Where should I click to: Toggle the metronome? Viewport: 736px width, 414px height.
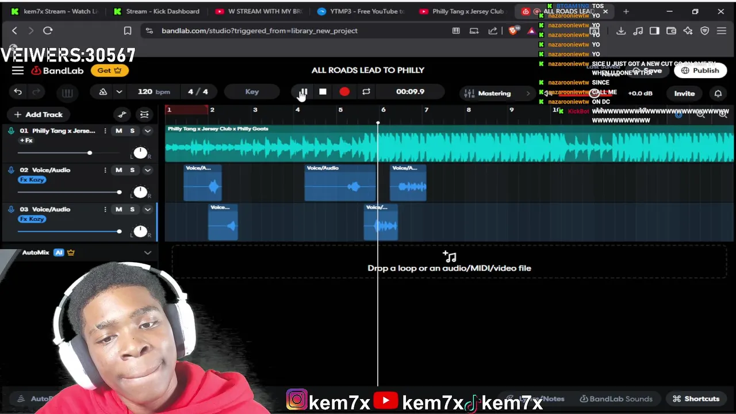[103, 92]
